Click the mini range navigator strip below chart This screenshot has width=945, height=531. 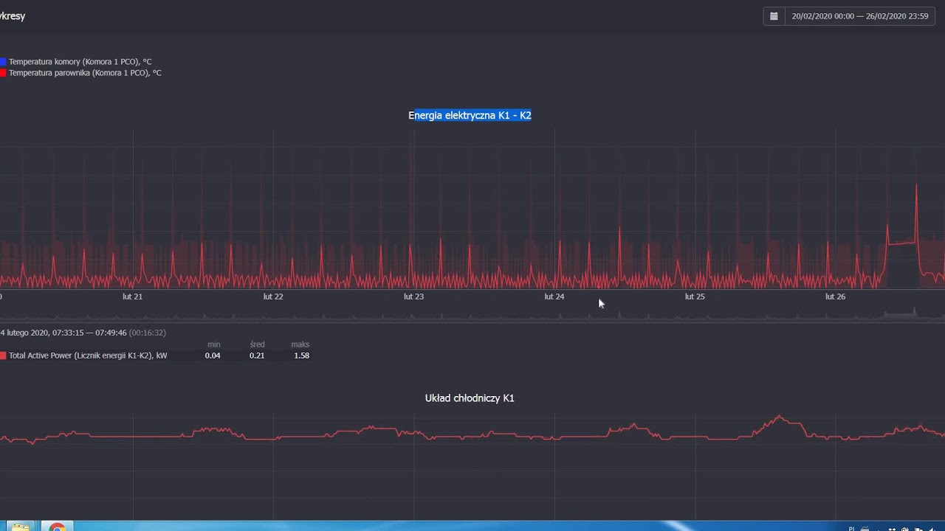click(472, 315)
